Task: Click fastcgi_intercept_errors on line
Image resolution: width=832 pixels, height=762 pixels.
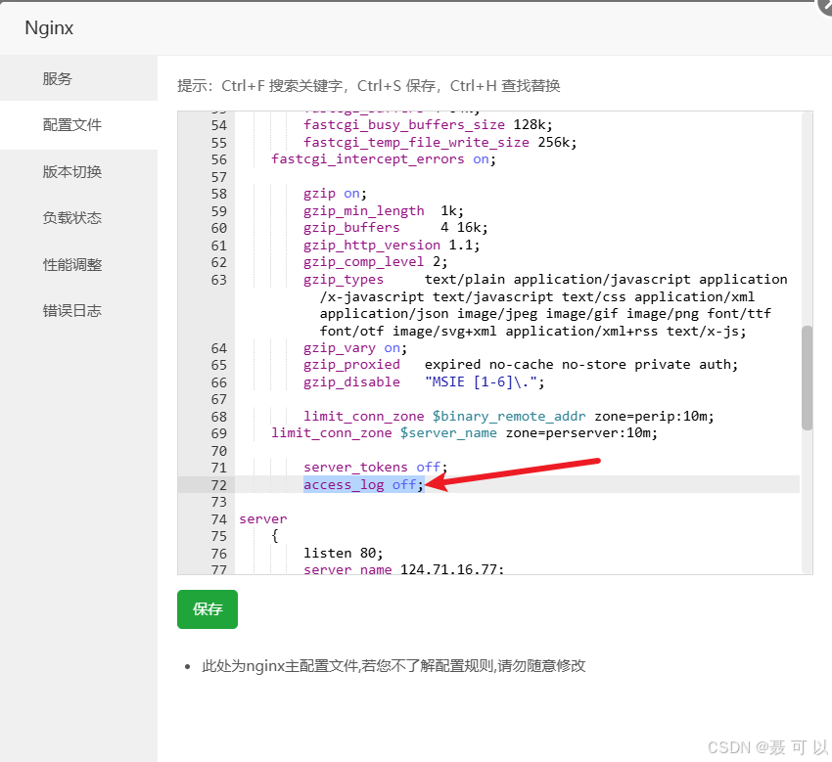Action: pos(384,159)
